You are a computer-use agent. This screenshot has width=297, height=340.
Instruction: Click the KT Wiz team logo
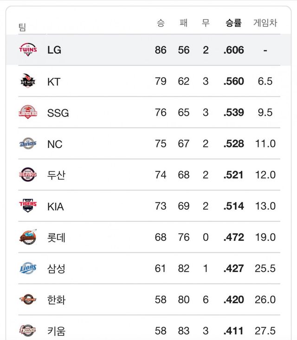[28, 81]
